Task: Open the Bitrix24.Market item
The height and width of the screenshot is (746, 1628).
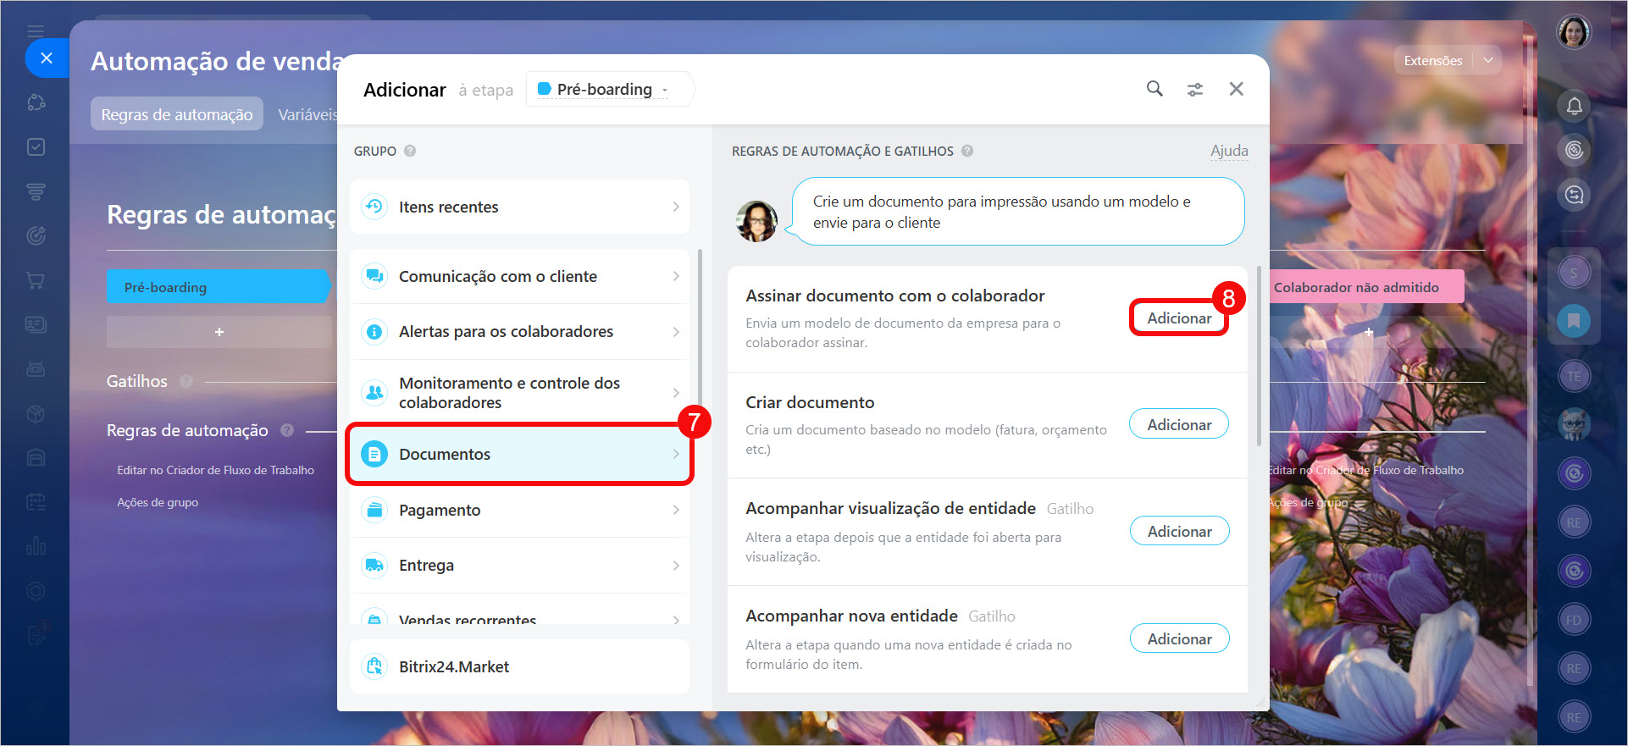Action: pyautogui.click(x=519, y=666)
